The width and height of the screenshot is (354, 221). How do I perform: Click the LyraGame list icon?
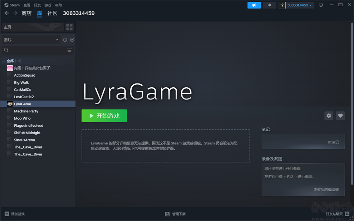[x=10, y=104]
